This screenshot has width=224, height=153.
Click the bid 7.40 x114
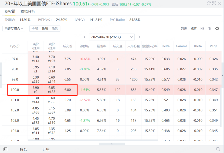(36, 59)
